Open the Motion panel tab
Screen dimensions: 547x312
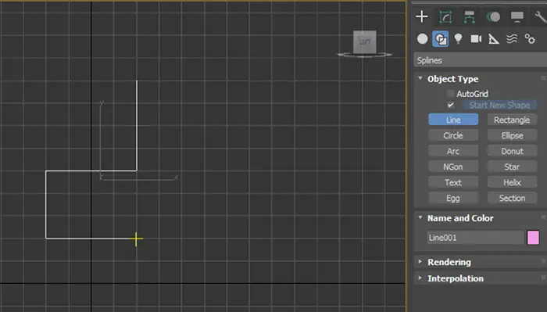point(493,16)
